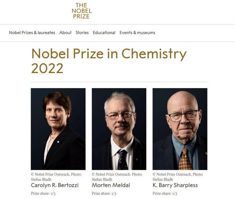Click The Nobel Prize logo

[82, 11]
